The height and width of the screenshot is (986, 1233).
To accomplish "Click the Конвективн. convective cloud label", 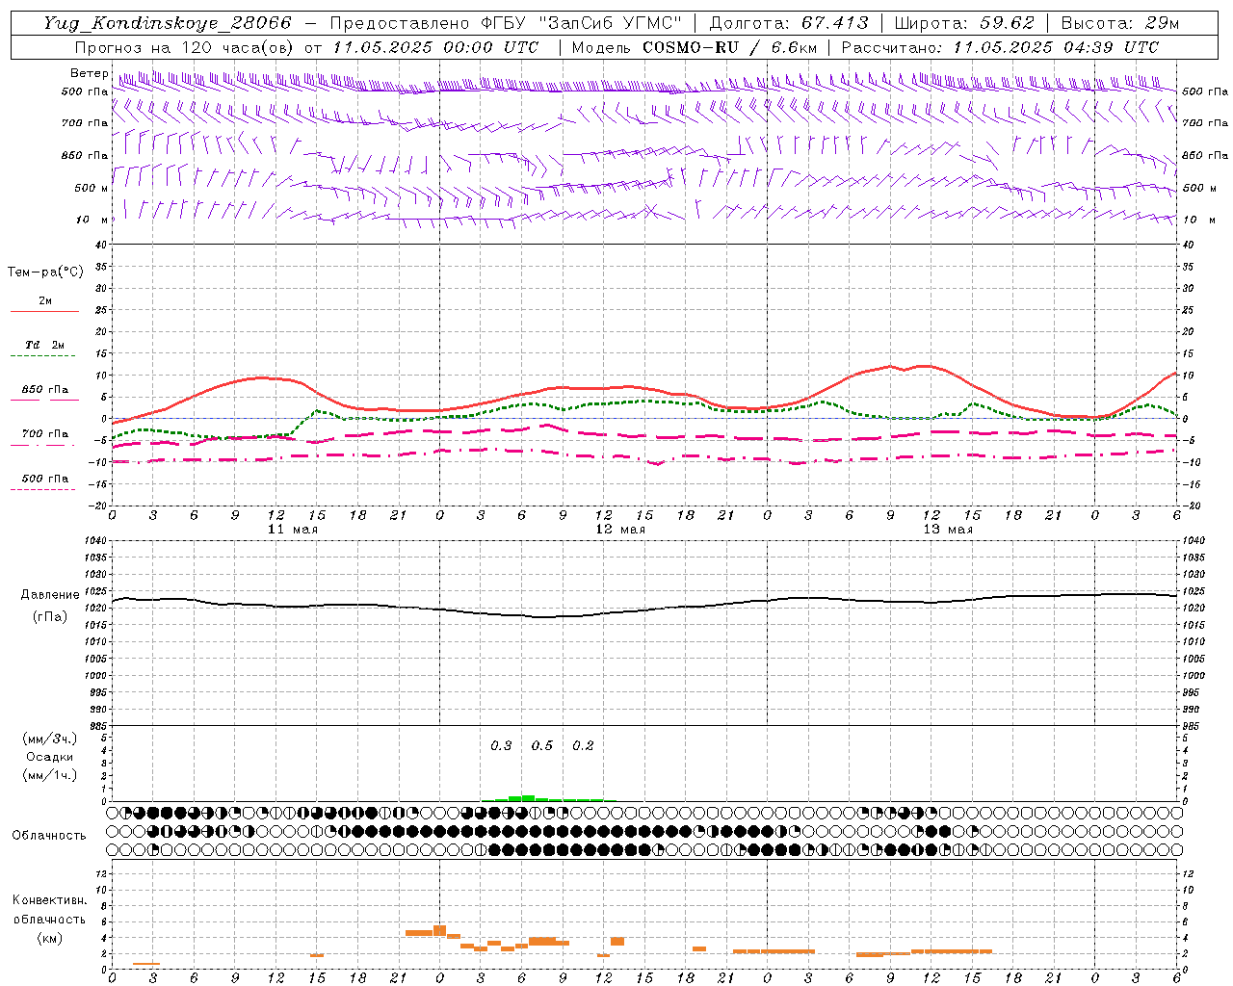I will 49,900.
